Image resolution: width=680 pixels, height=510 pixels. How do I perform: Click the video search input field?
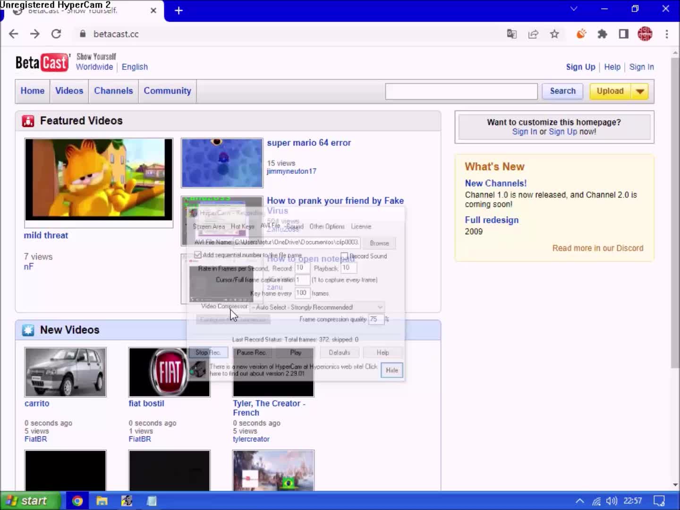point(461,92)
